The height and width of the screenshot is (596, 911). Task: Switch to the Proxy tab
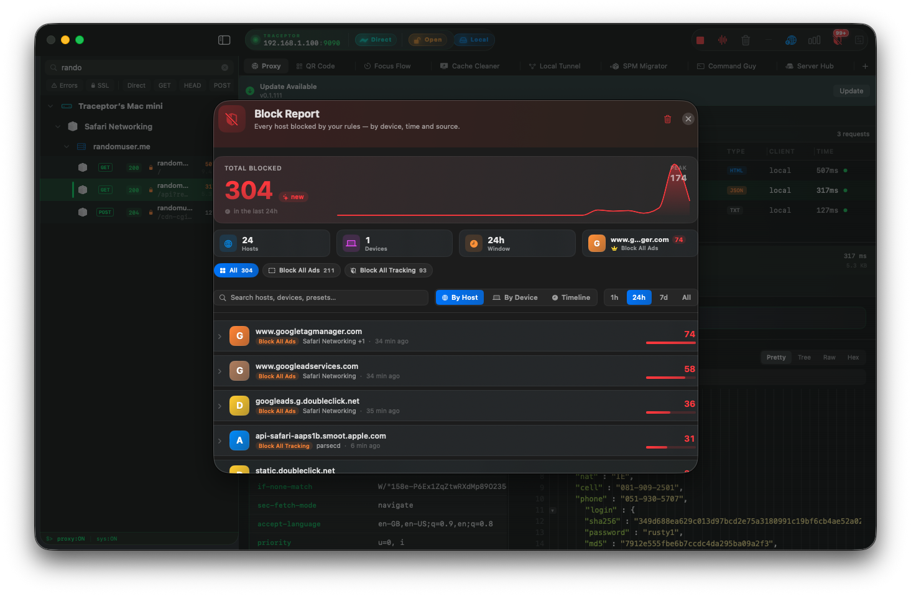point(266,66)
